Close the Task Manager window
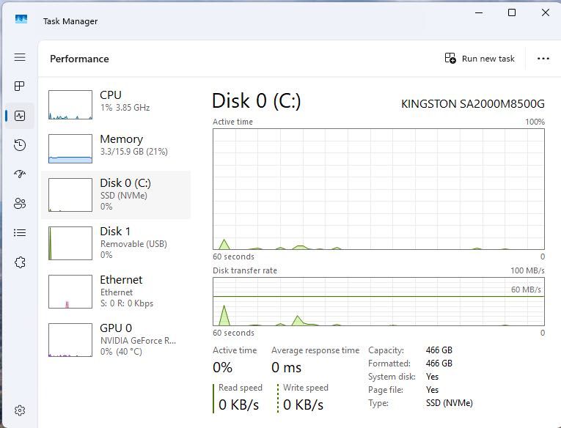Screen dimensions: 561x428 point(546,13)
